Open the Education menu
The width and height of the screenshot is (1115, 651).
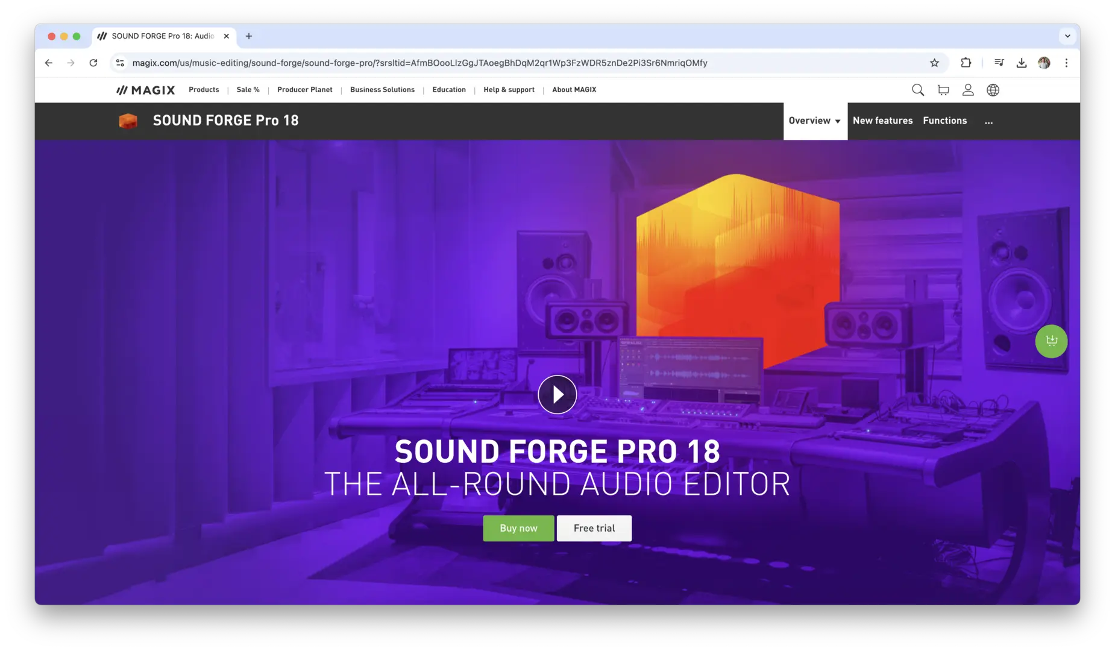tap(449, 90)
